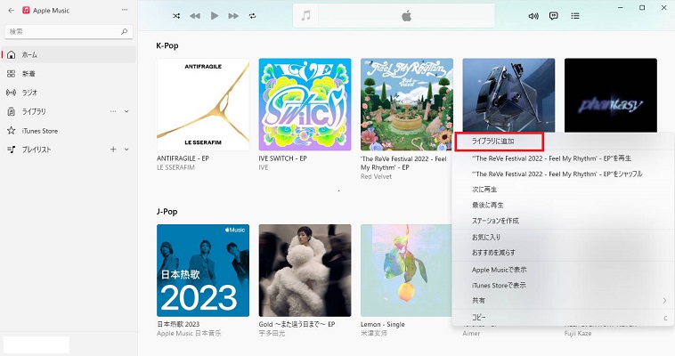Toggle shuffle playback
The height and width of the screenshot is (356, 675).
(x=176, y=16)
